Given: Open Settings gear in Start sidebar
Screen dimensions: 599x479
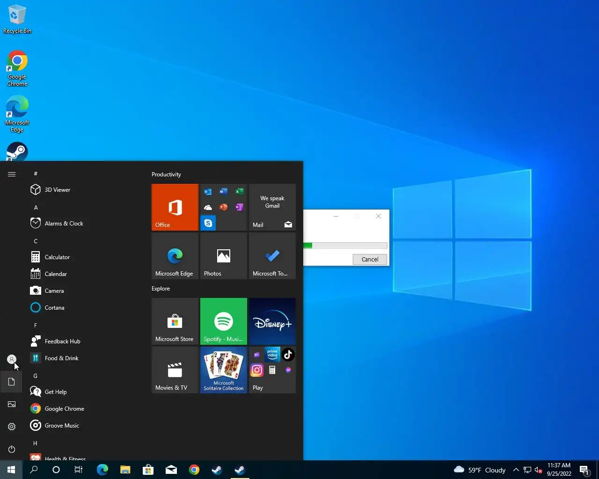Looking at the screenshot, I should click(12, 427).
